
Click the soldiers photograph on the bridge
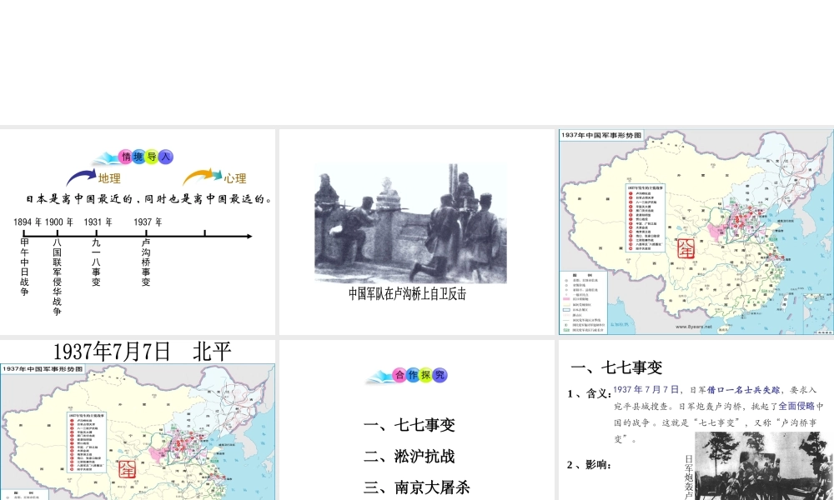pyautogui.click(x=410, y=223)
